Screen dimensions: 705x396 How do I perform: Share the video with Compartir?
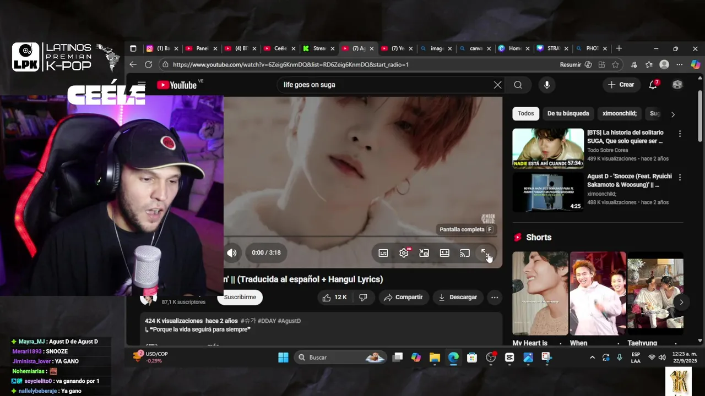pyautogui.click(x=403, y=297)
